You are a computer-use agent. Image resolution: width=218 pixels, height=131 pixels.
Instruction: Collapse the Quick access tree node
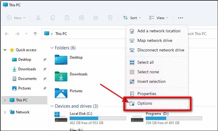coord(5,50)
